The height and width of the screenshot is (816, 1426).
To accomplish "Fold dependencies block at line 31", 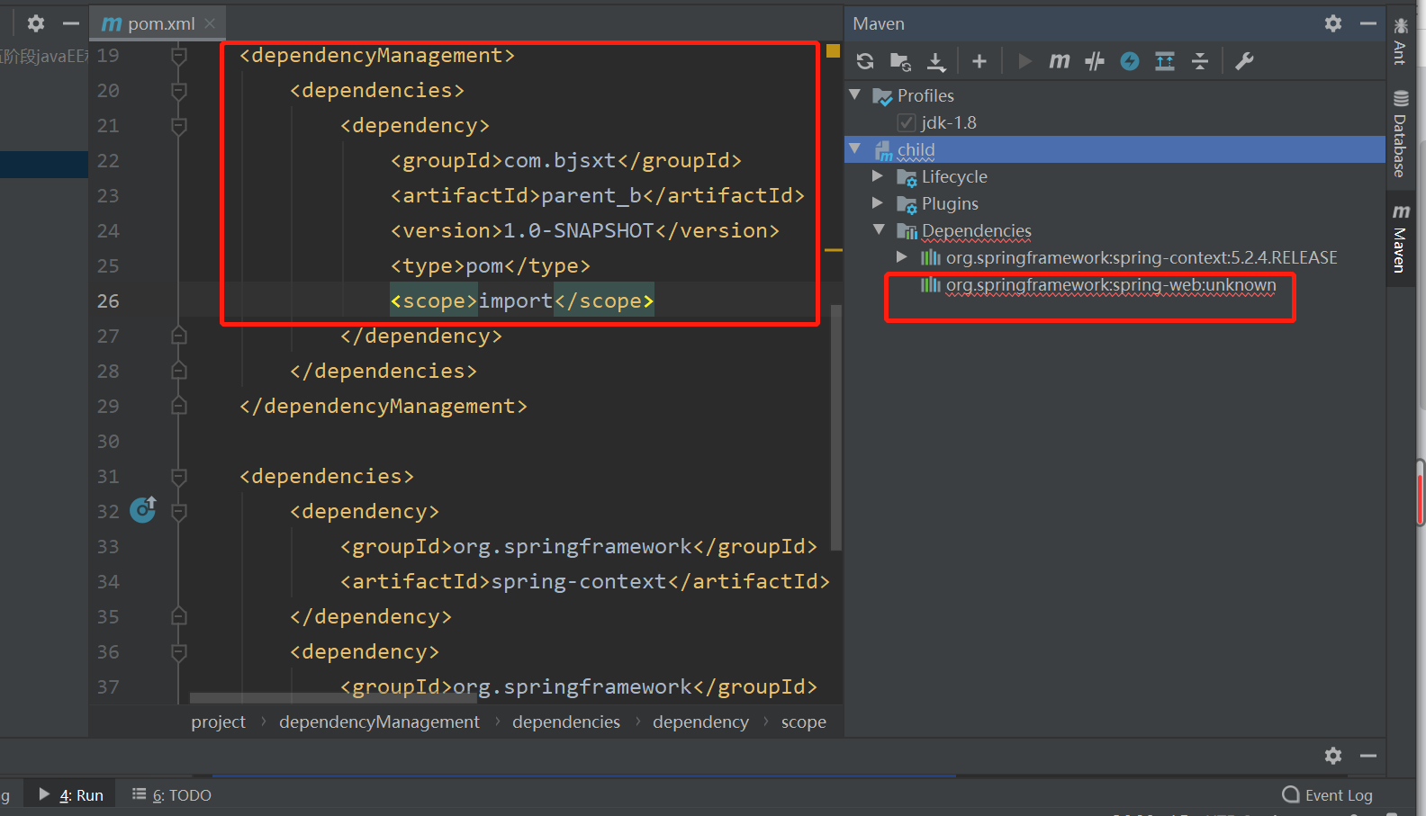I will (x=179, y=477).
